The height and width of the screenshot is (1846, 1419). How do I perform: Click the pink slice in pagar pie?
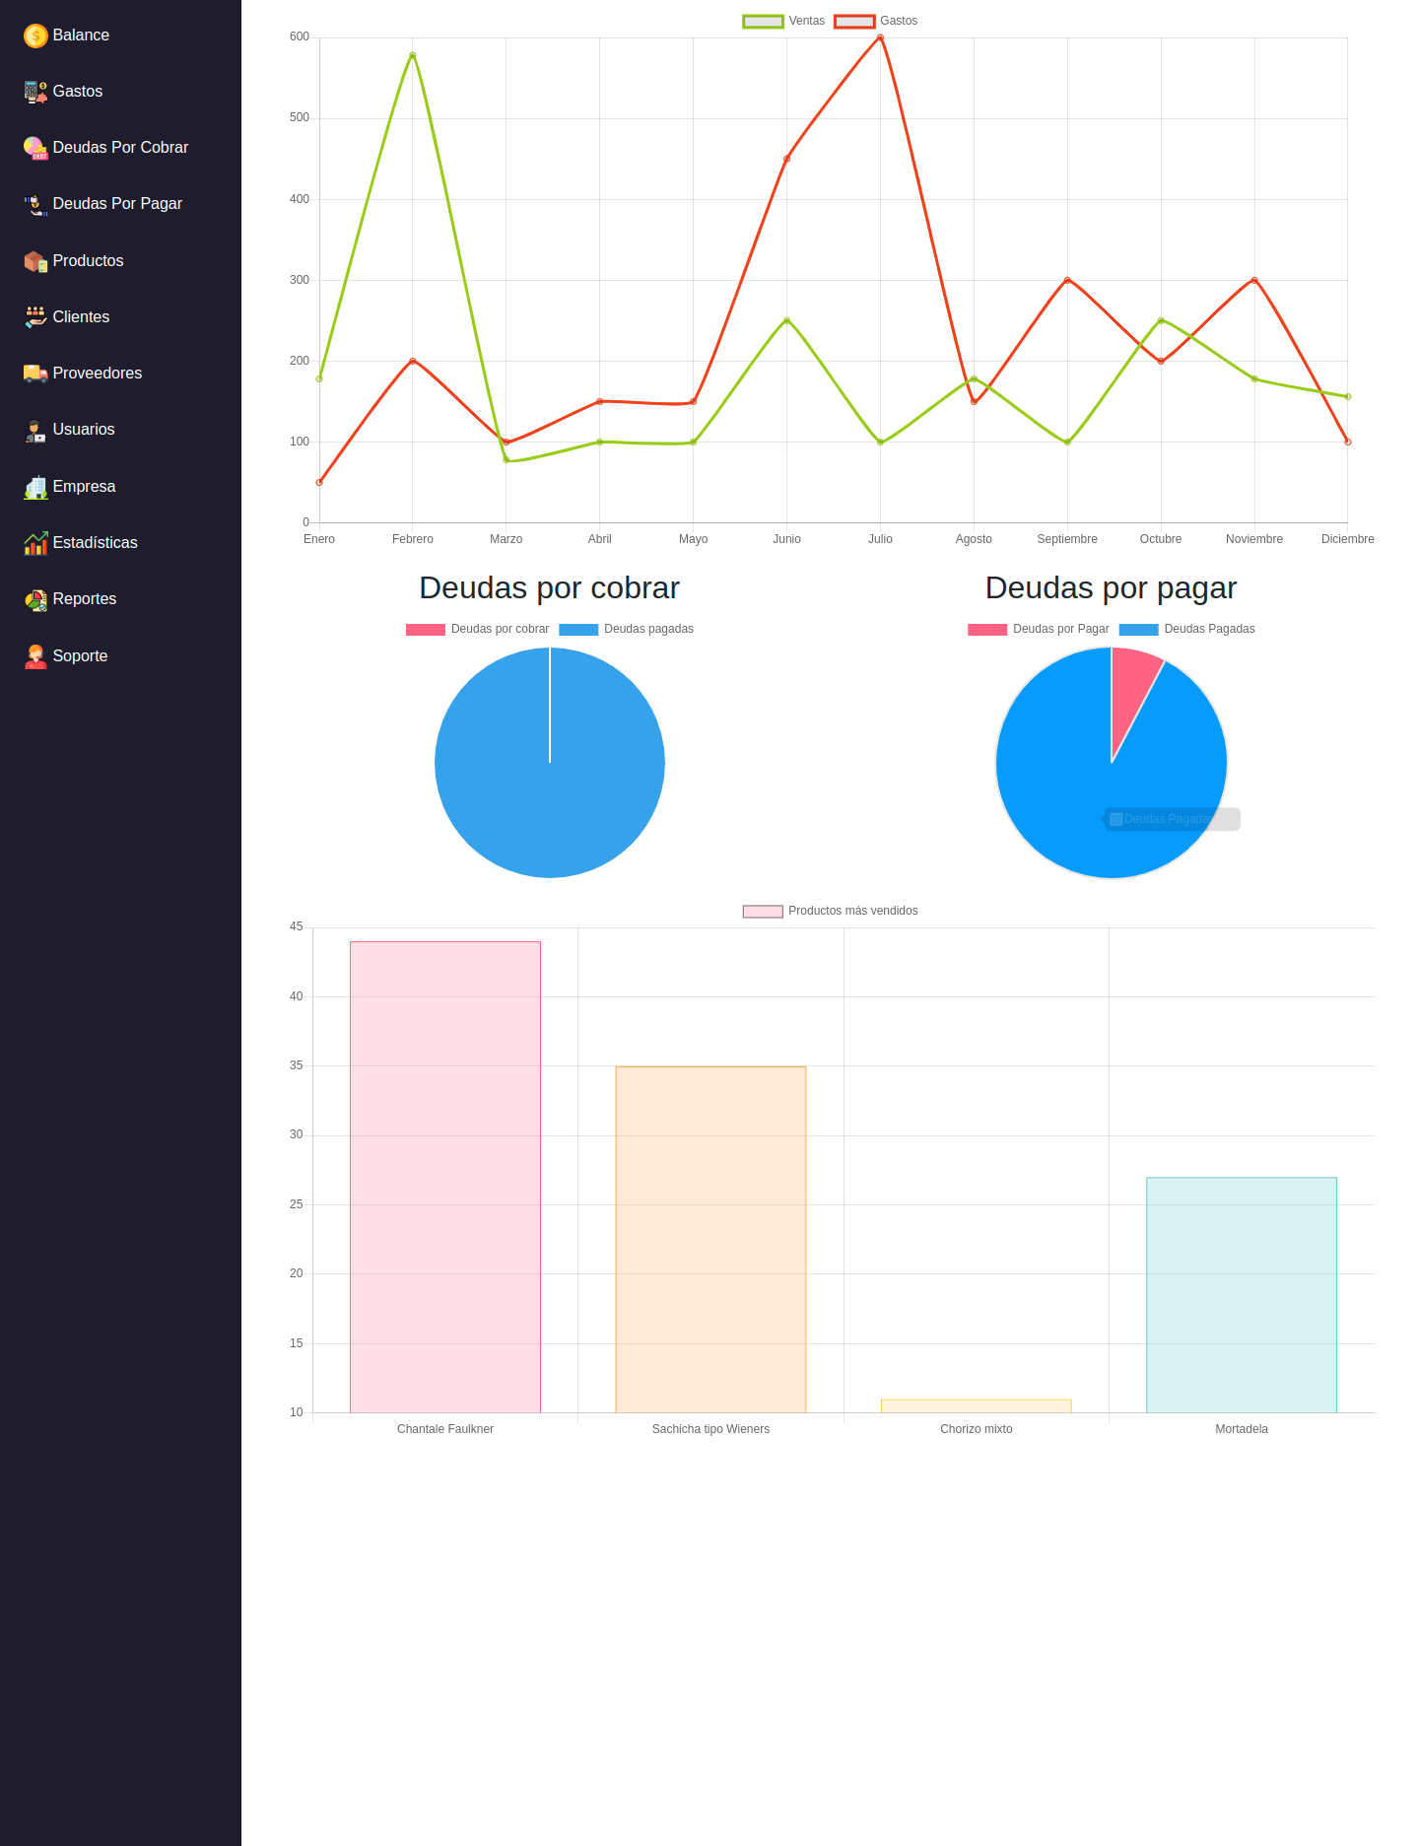[x=1130, y=695]
